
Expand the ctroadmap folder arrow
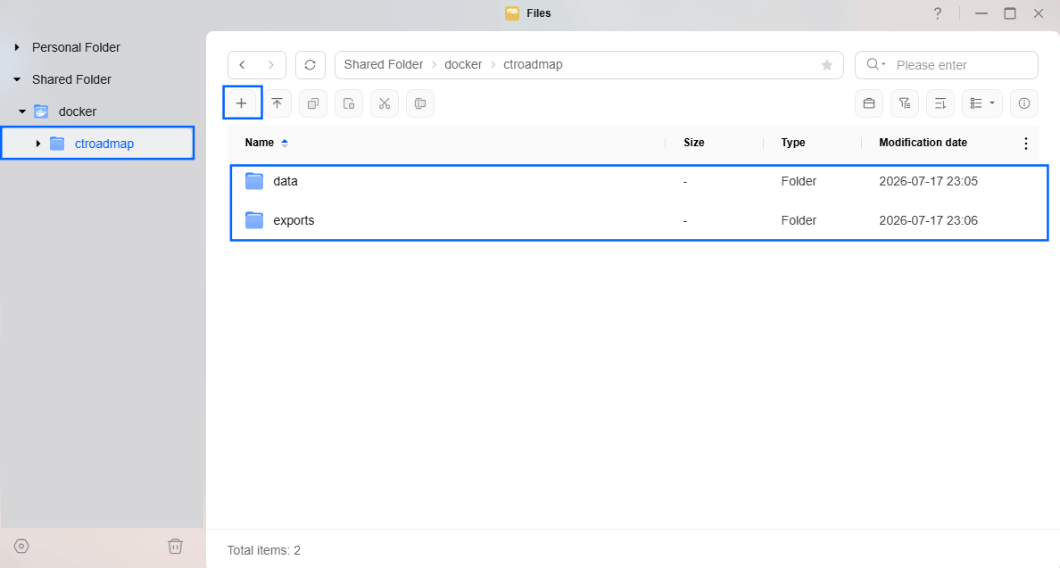38,144
